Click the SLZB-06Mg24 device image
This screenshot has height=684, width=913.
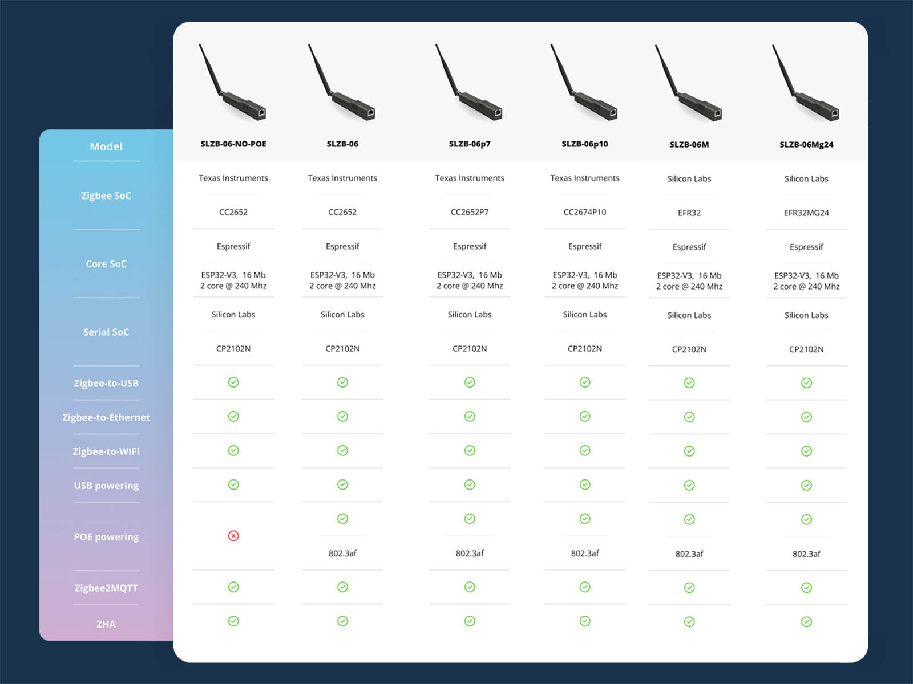point(805,83)
